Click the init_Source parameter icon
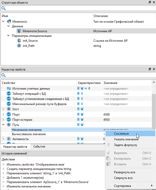This screenshot has width=156, height=190. [19, 41]
